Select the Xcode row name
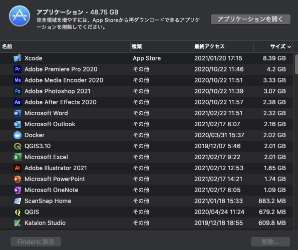This screenshot has height=250, width=298. (x=33, y=58)
